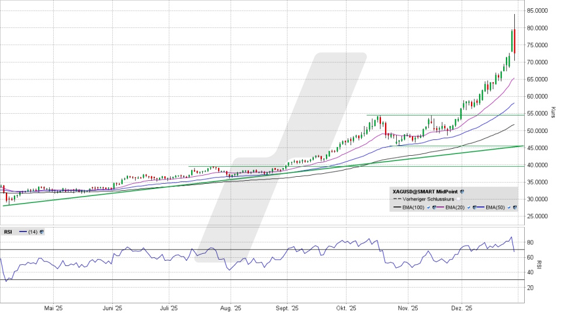Click the Sept. '25 date label
The image size is (561, 315).
(287, 308)
